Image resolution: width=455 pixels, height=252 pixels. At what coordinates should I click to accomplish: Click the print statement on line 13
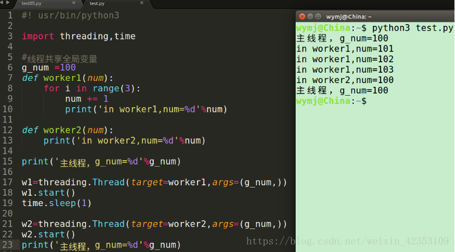pyautogui.click(x=124, y=140)
